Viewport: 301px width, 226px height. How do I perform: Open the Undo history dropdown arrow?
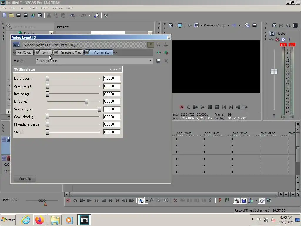78,15
